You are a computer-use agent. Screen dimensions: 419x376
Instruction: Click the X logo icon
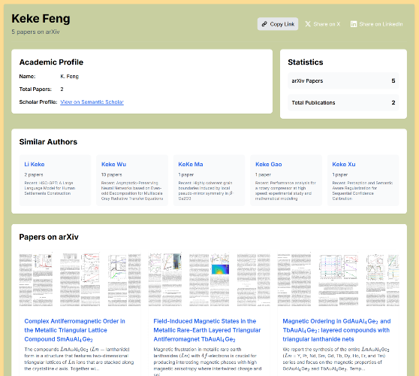pyautogui.click(x=308, y=24)
